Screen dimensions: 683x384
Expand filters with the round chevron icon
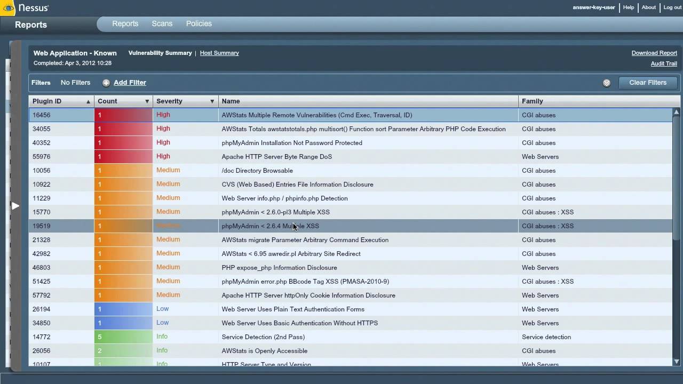pos(607,83)
